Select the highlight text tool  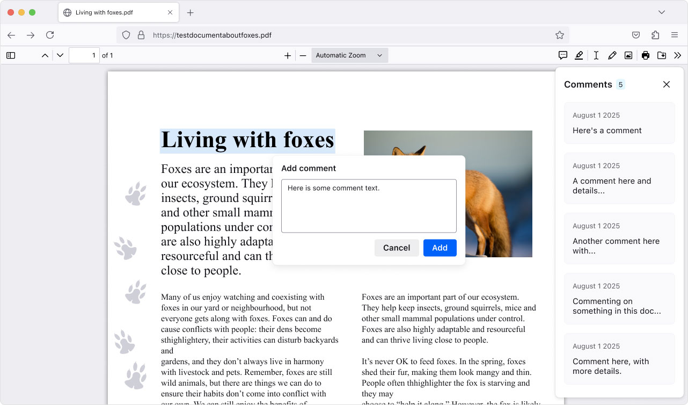point(579,55)
